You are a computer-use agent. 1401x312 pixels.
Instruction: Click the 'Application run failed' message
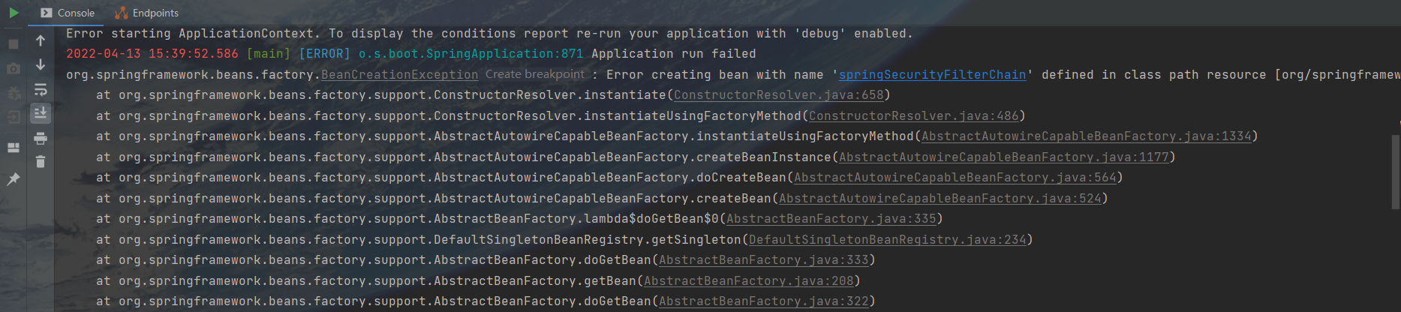click(674, 54)
